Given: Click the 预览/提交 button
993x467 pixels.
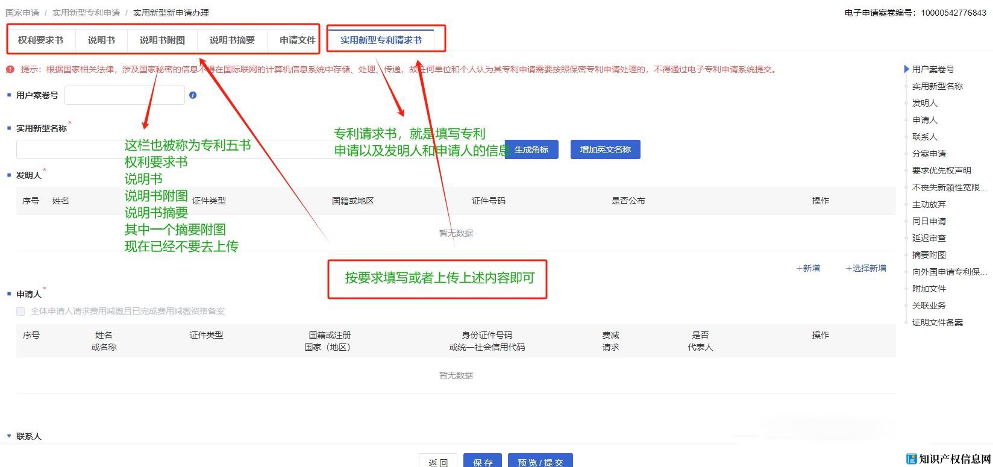Looking at the screenshot, I should tap(540, 462).
